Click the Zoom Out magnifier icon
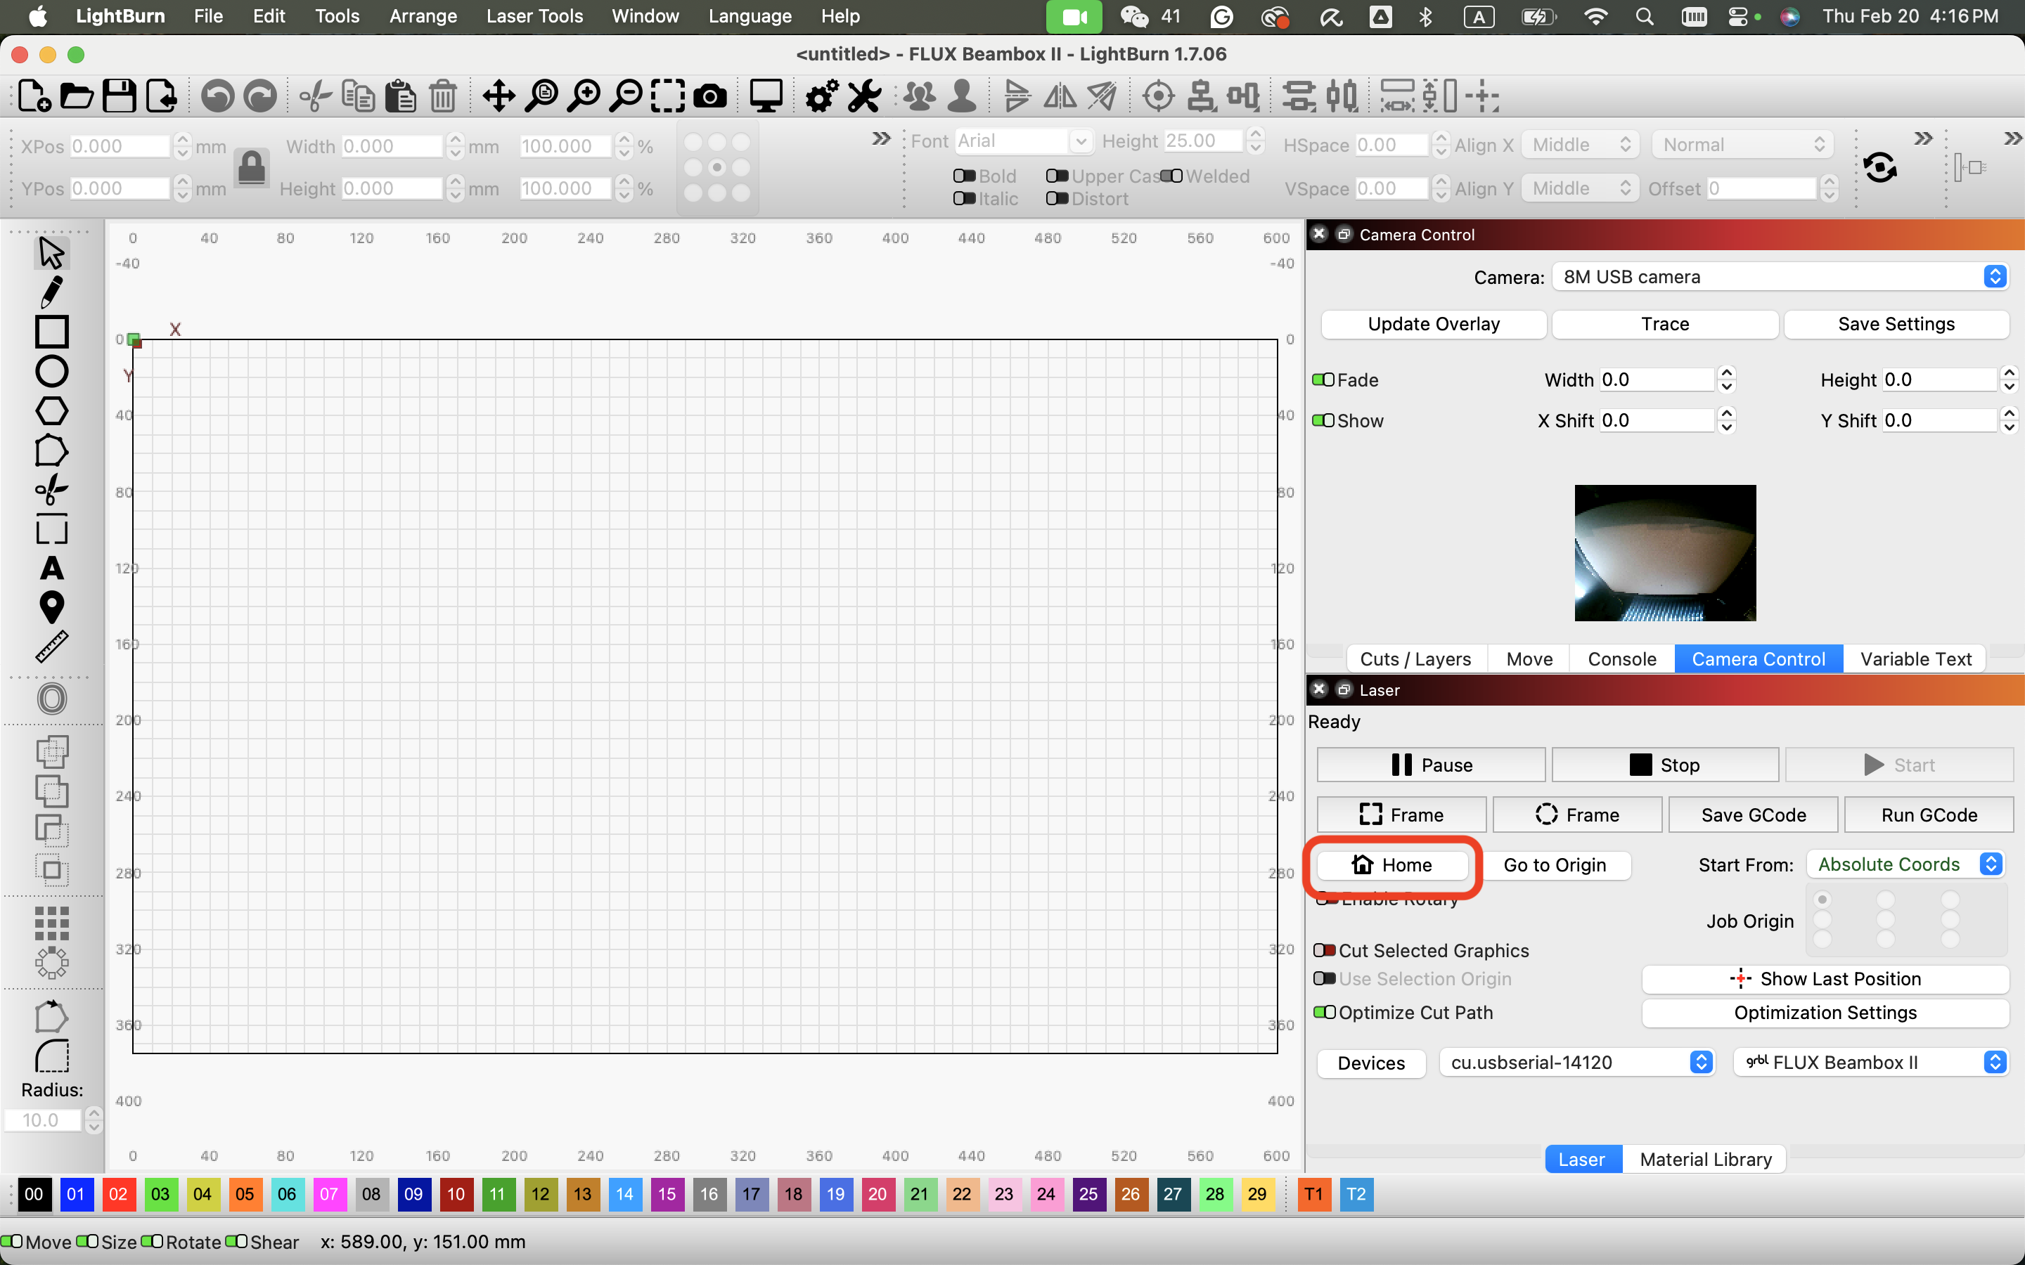 626,96
